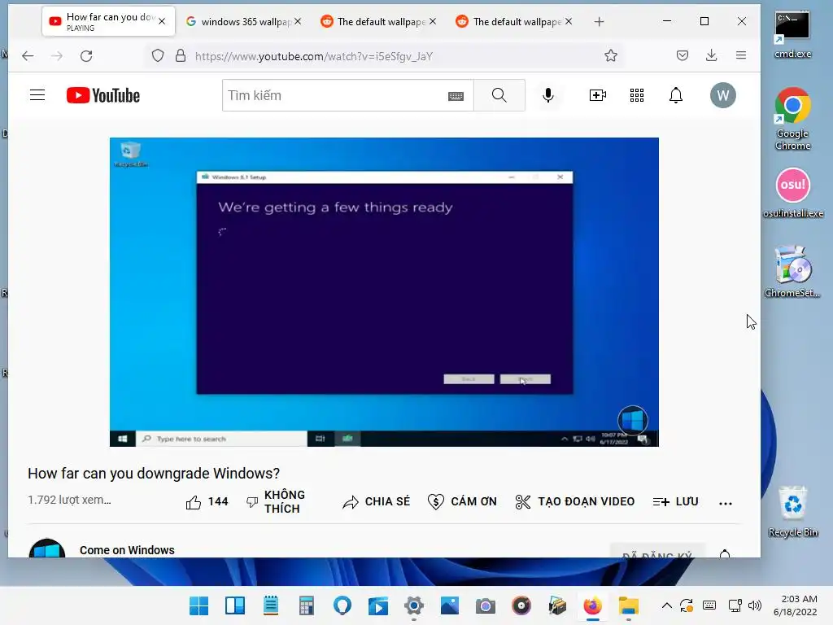The height and width of the screenshot is (625, 833).
Task: Click LƯU save to playlist
Action: [x=675, y=501]
